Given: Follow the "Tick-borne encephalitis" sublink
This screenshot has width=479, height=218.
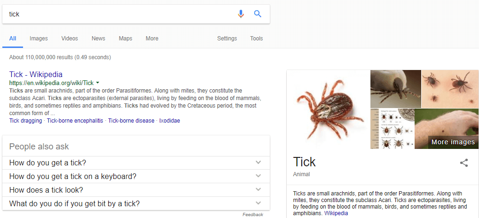Looking at the screenshot, I should pos(75,121).
